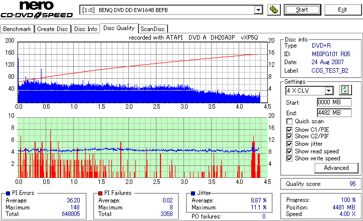Click PI Errors maximum 148

pyautogui.click(x=75, y=207)
